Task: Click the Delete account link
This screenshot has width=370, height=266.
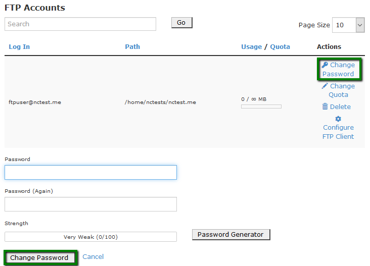Action: tap(337, 107)
